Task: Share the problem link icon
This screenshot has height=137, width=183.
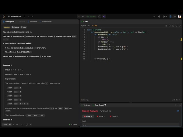Action: coord(27,124)
